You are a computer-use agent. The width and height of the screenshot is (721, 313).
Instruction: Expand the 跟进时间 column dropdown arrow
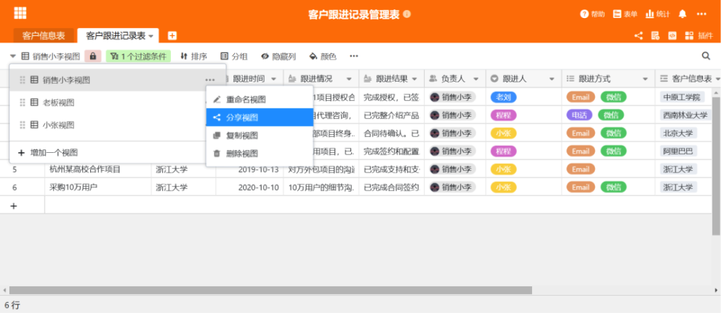275,79
